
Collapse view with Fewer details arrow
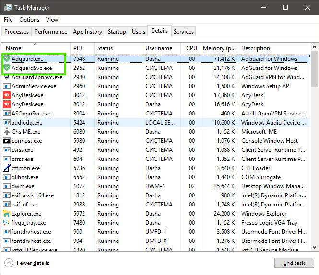coord(9,263)
